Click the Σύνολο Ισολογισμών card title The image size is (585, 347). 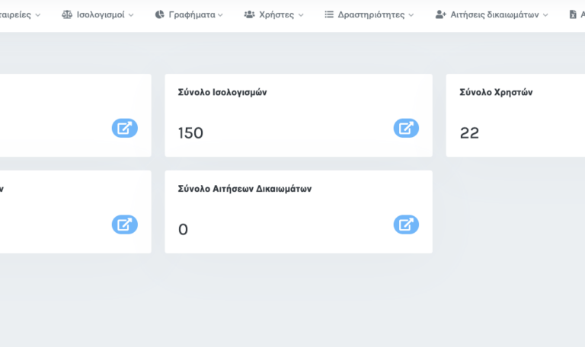[222, 92]
